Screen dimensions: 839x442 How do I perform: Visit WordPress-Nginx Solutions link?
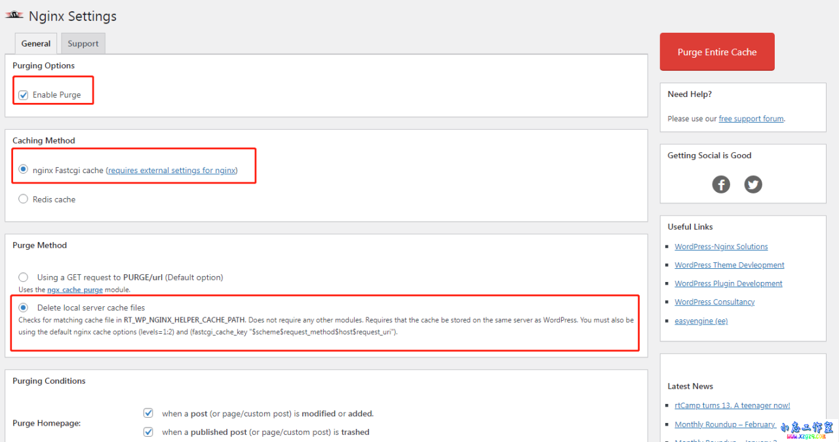pyautogui.click(x=721, y=247)
